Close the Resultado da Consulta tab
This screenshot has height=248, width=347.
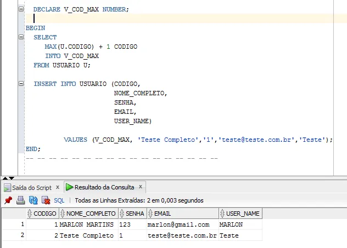(x=141, y=187)
